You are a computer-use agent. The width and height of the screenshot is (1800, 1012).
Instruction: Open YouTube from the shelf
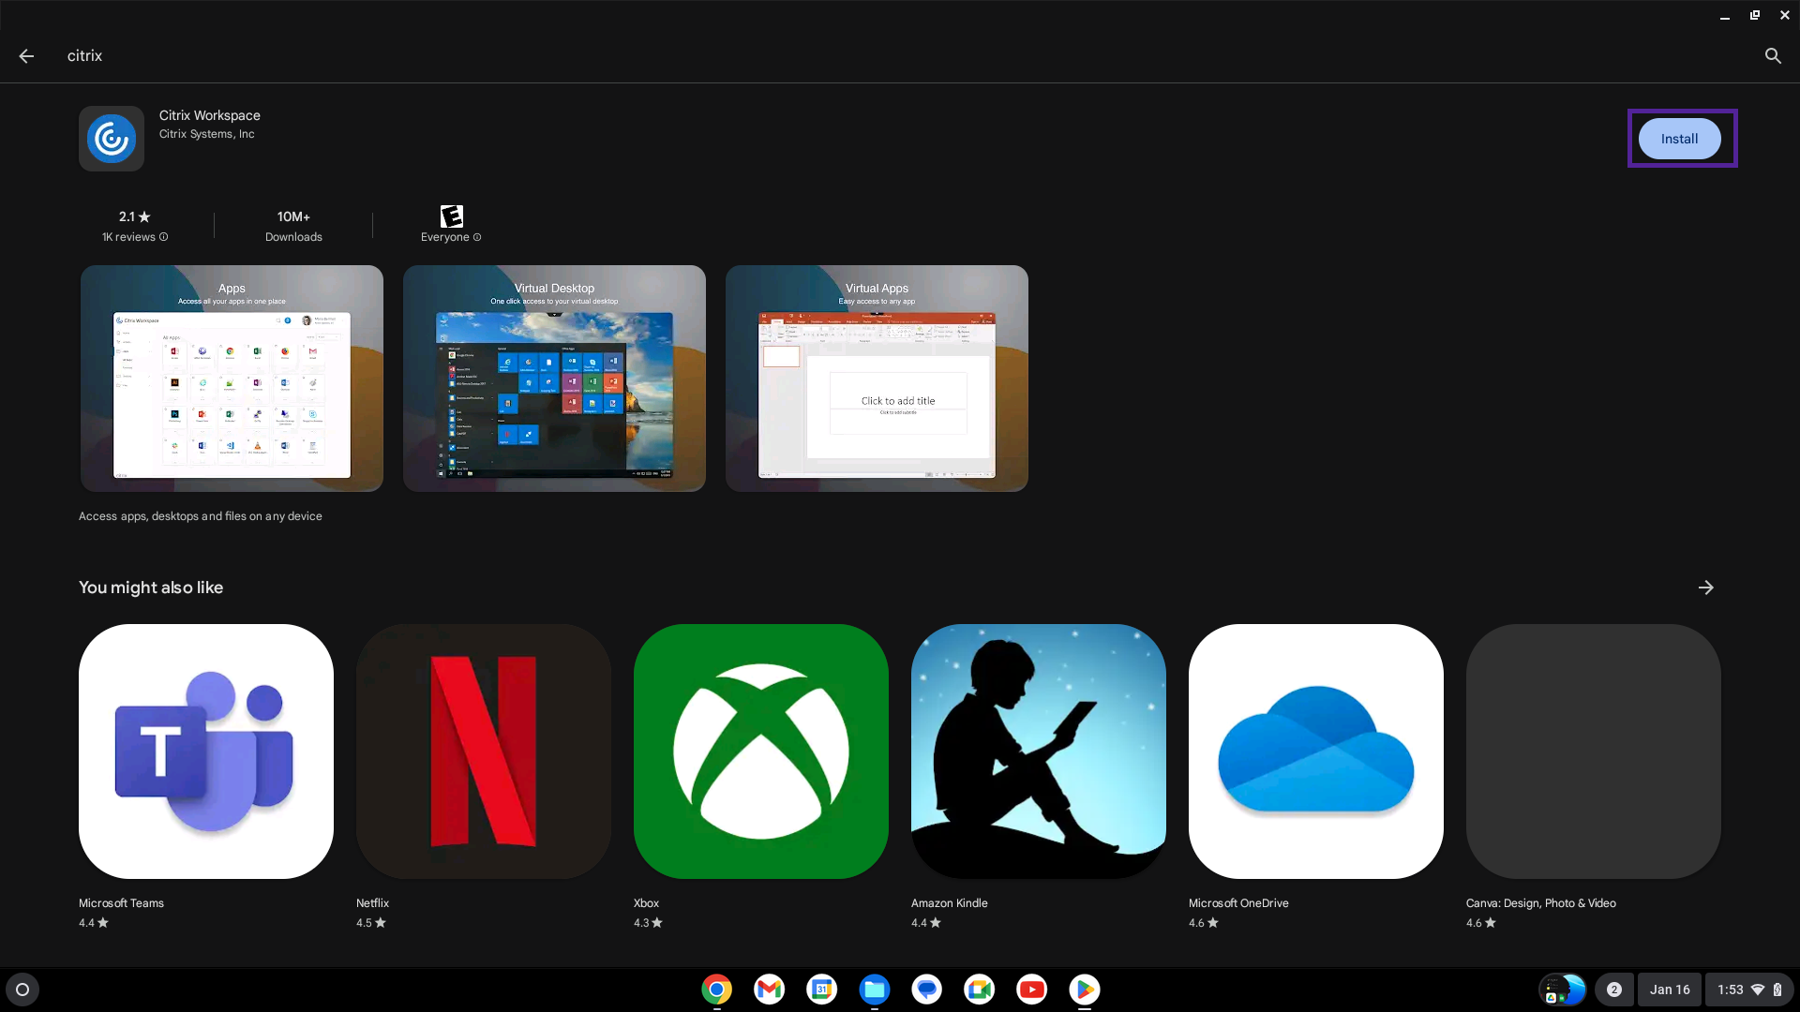(x=1031, y=990)
